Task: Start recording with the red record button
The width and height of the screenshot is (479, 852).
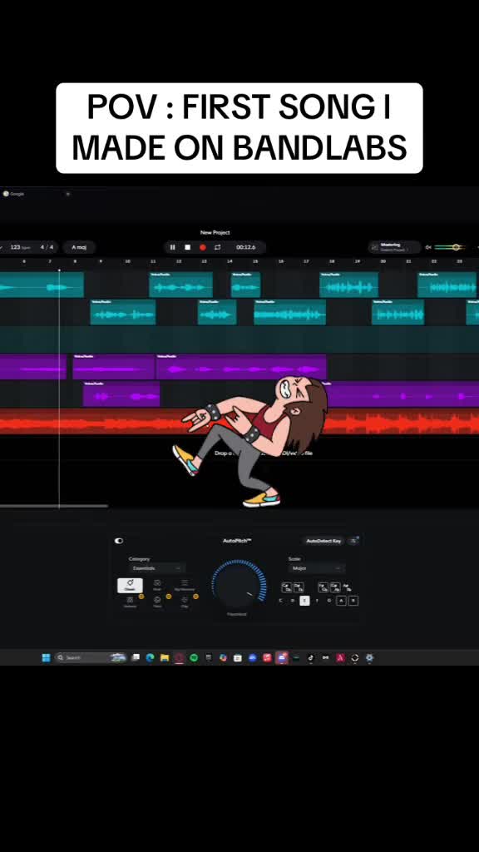Action: [x=203, y=247]
